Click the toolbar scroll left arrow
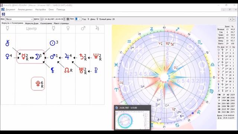The image size is (238, 134). 231,19
